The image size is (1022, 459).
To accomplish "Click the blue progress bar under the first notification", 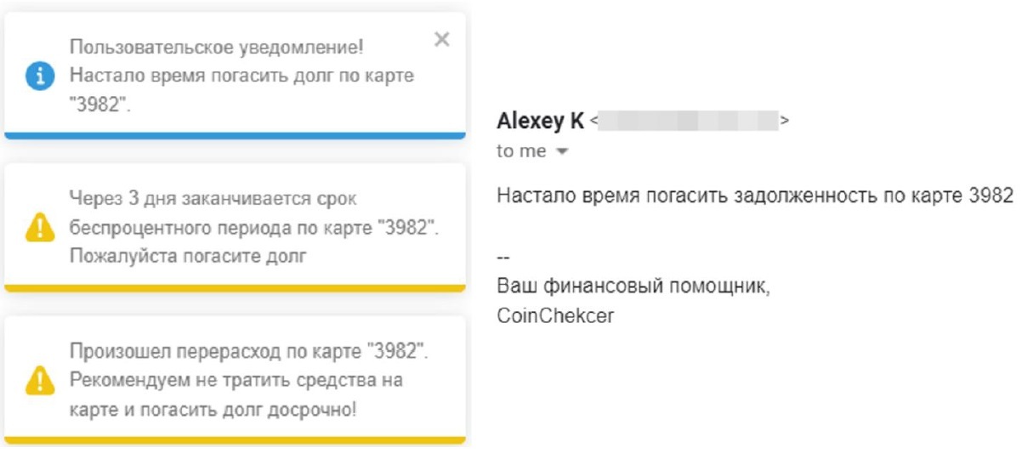I will tap(235, 135).
